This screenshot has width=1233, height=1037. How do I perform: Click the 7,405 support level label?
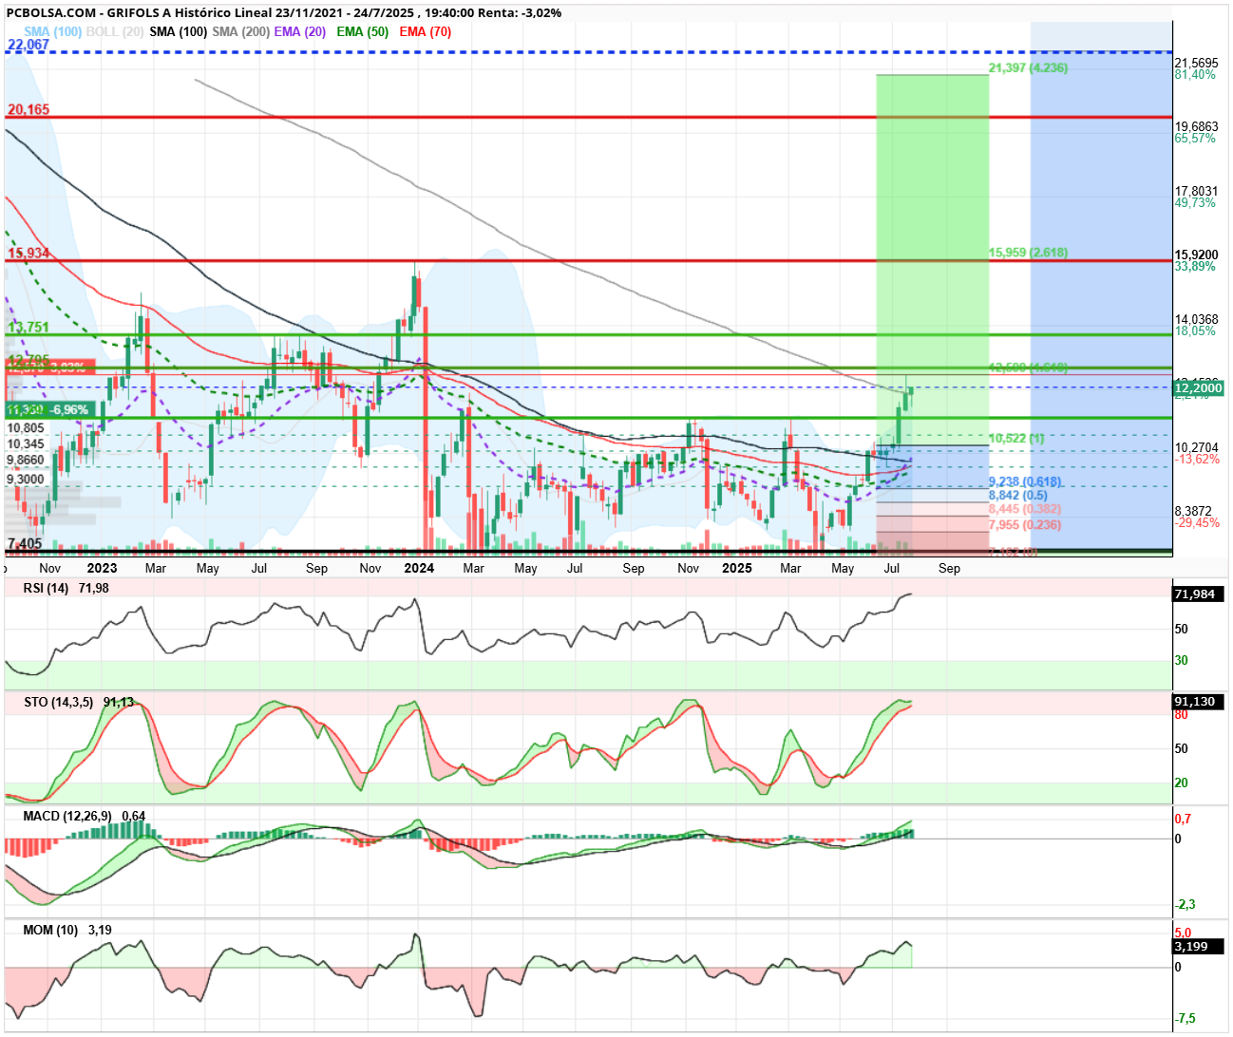[x=25, y=543]
